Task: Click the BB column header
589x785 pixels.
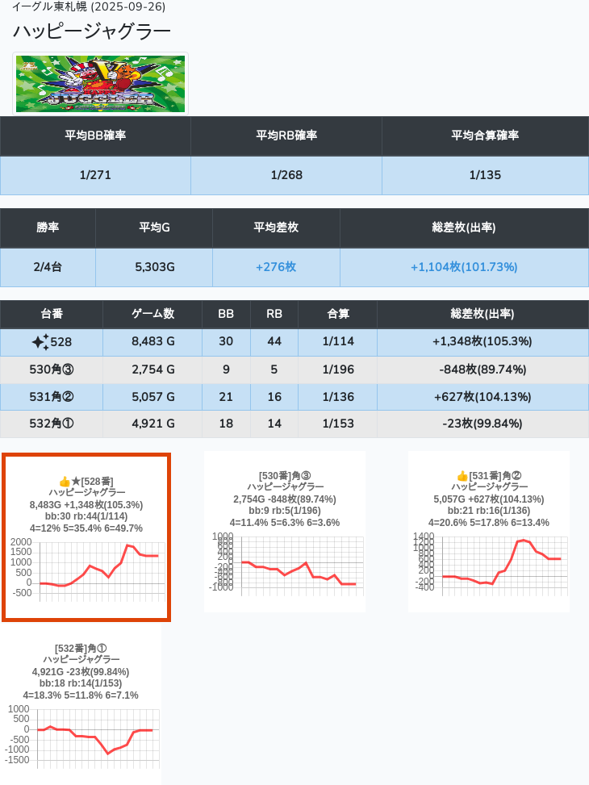Action: tap(226, 314)
